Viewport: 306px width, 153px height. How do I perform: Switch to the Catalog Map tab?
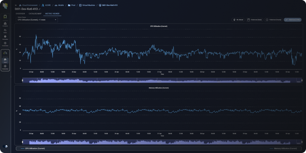click(x=35, y=14)
